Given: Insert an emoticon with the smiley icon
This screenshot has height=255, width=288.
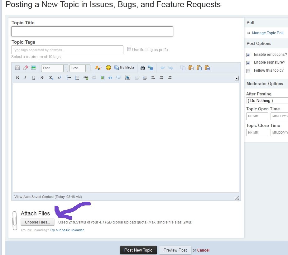Looking at the screenshot, I should tap(108, 68).
